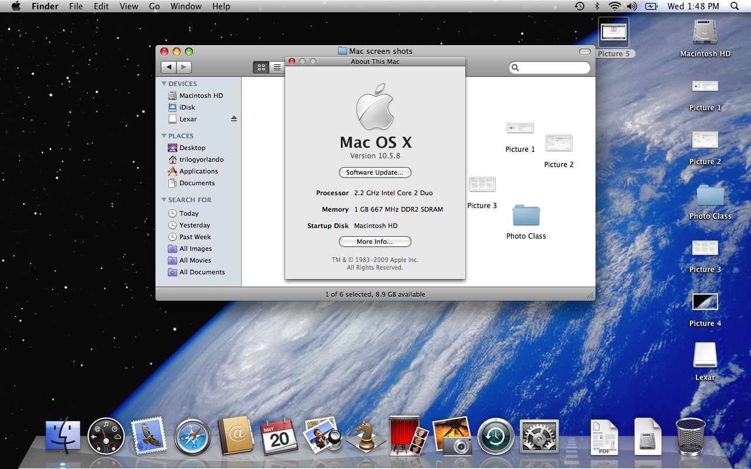Open Time Machine menu bar icon
Screen dimensions: 751x469
580,6
